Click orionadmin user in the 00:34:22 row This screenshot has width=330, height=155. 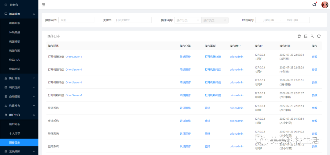[236, 134]
